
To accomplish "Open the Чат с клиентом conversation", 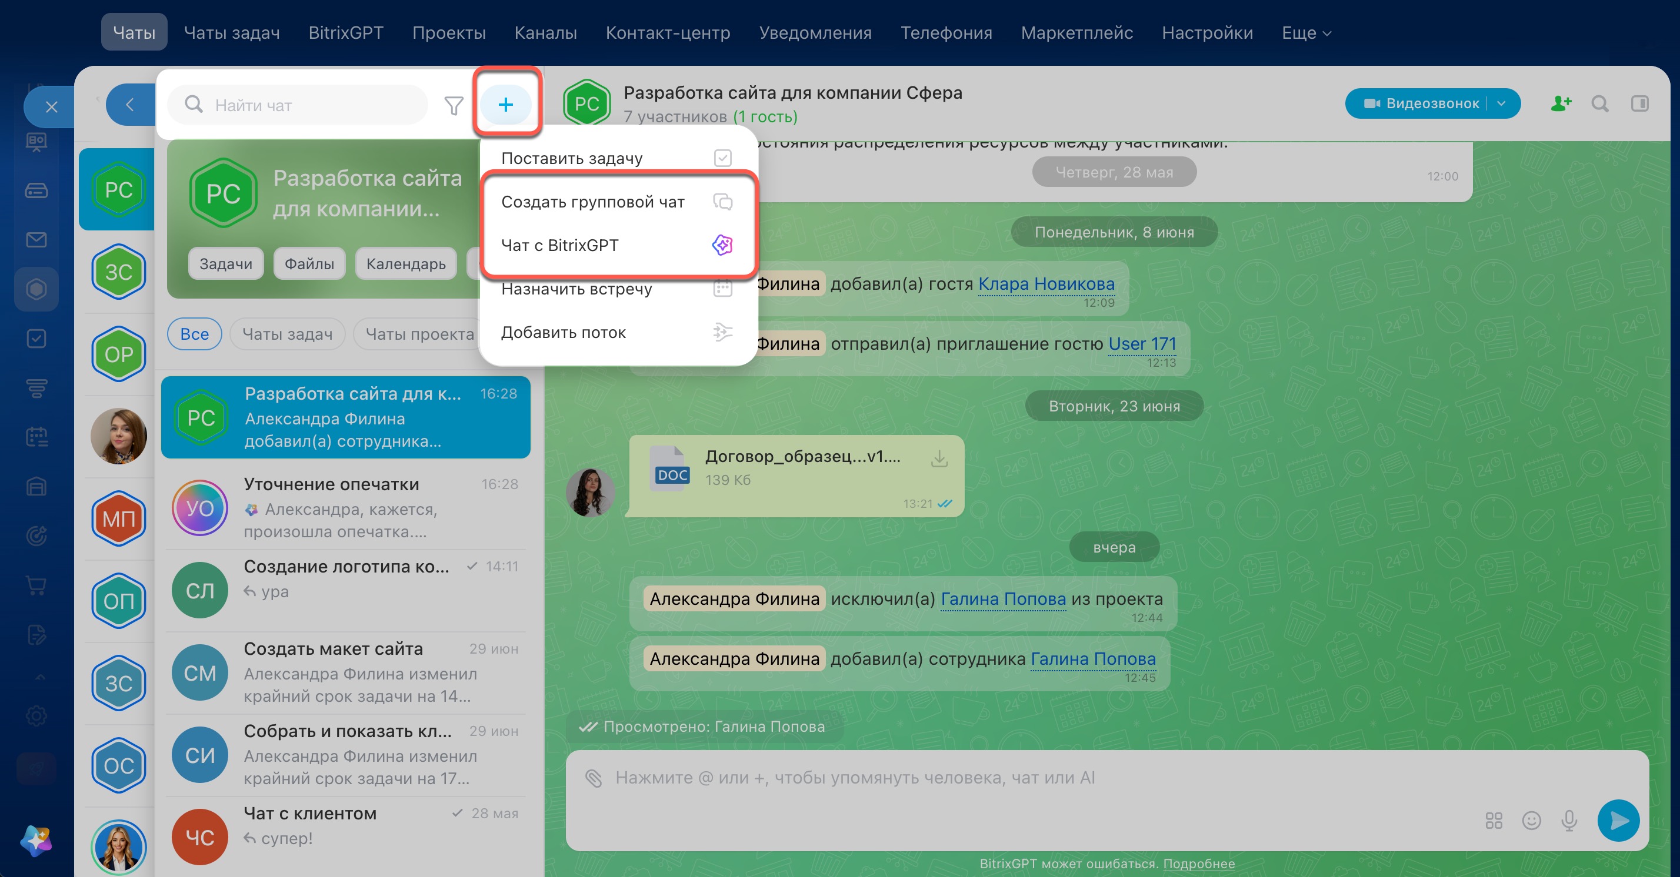I will pyautogui.click(x=346, y=837).
